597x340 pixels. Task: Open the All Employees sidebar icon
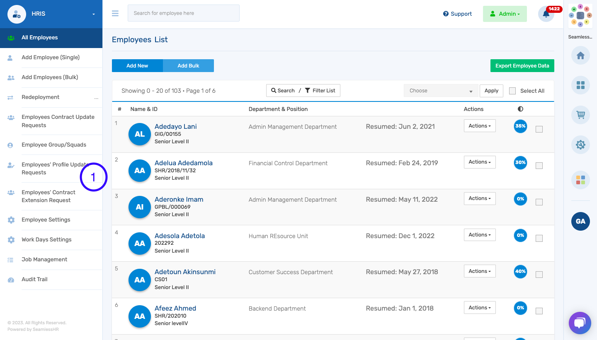(x=11, y=37)
